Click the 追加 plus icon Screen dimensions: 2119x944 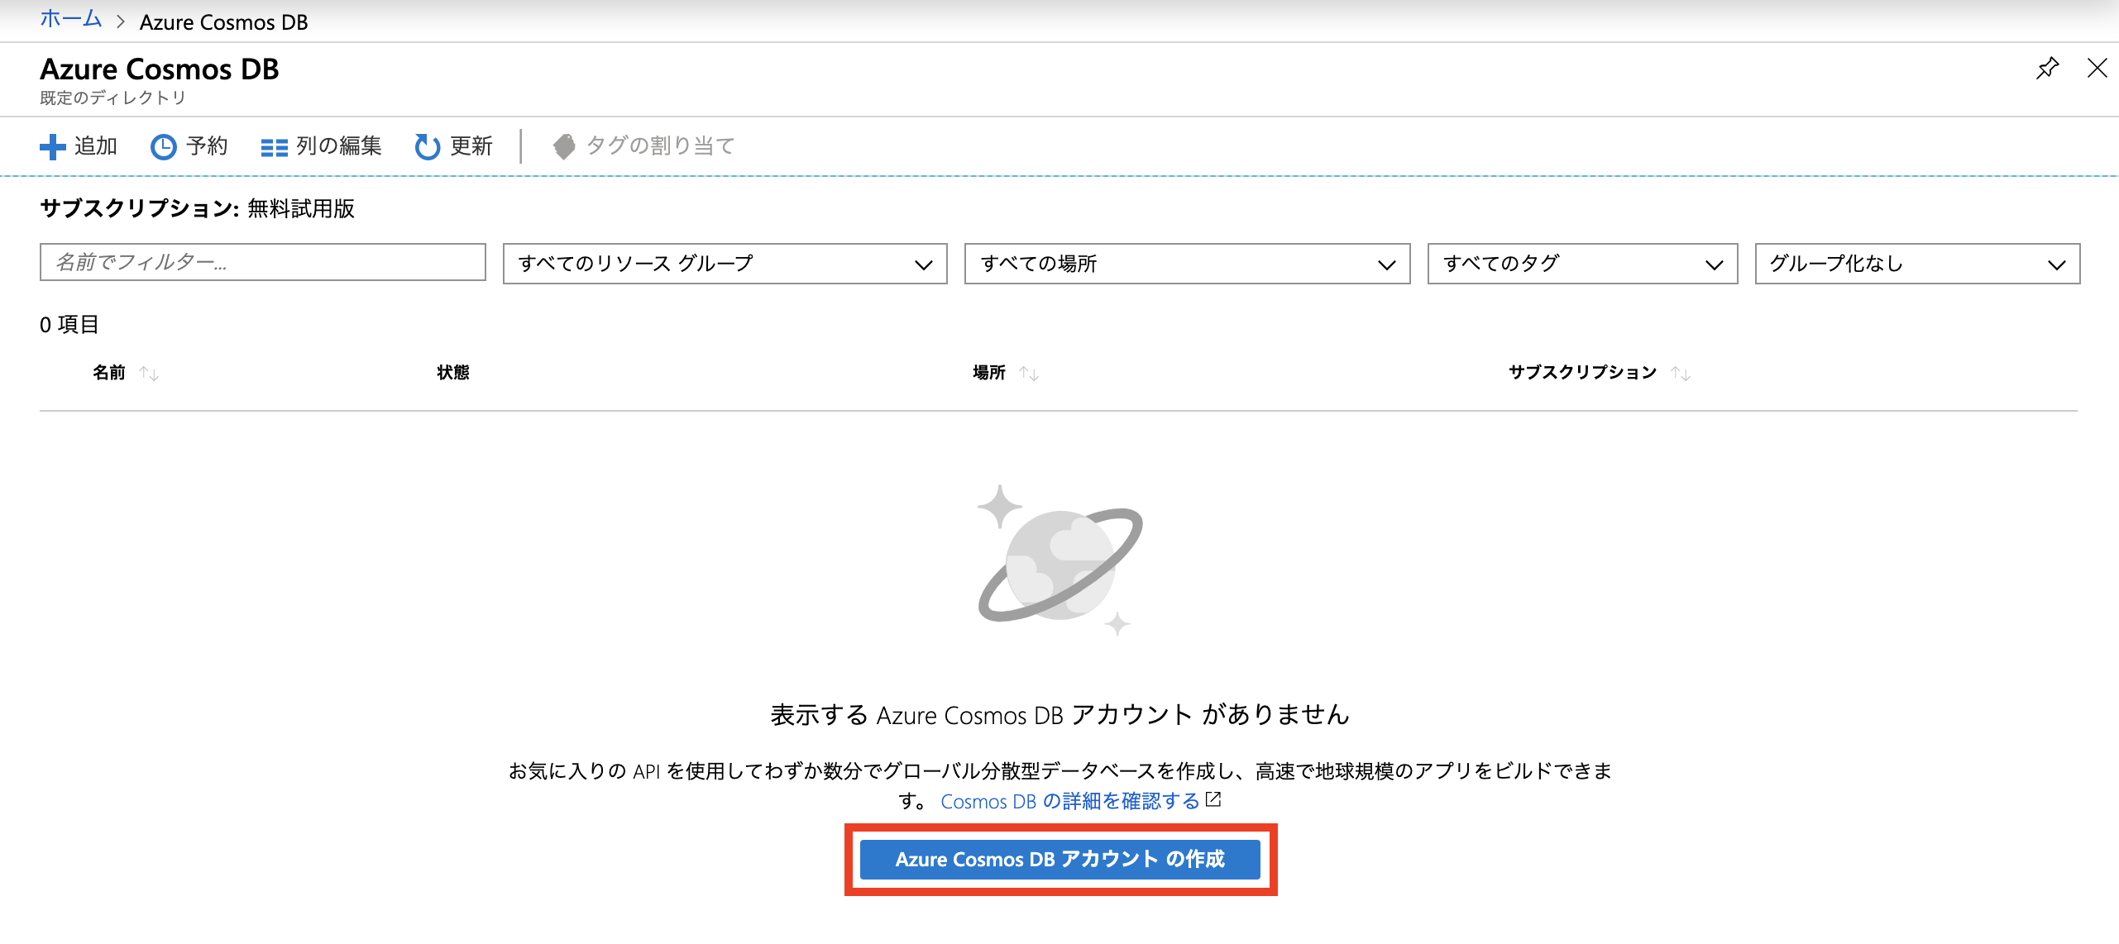pyautogui.click(x=53, y=147)
